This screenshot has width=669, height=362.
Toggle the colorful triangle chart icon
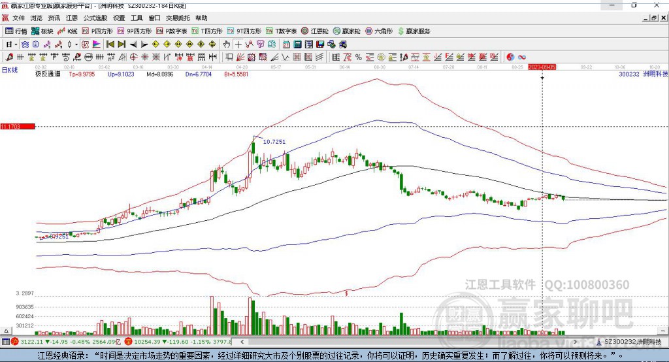coord(97,44)
